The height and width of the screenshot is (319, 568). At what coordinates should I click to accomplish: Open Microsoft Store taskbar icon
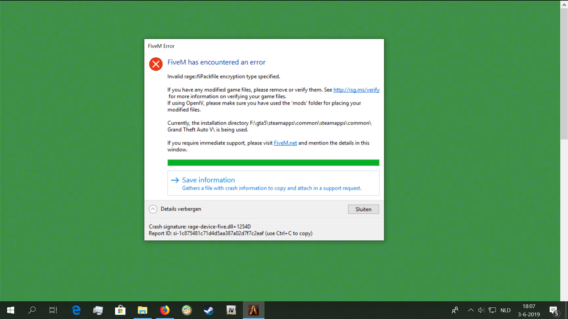[x=120, y=310]
